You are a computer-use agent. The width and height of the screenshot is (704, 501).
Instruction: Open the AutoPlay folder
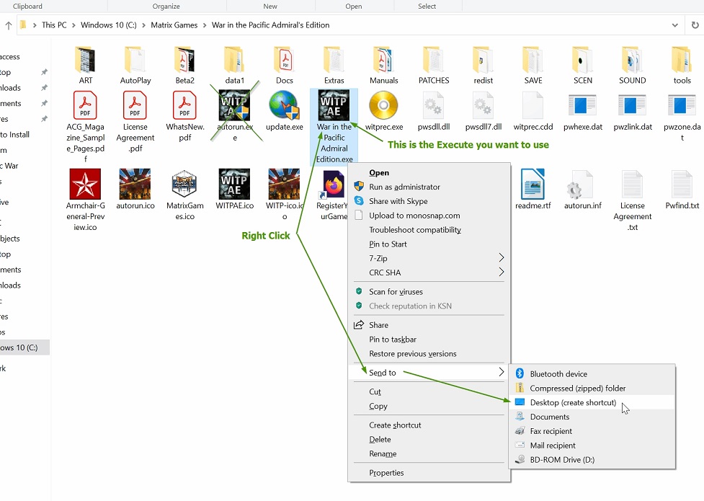coord(135,66)
